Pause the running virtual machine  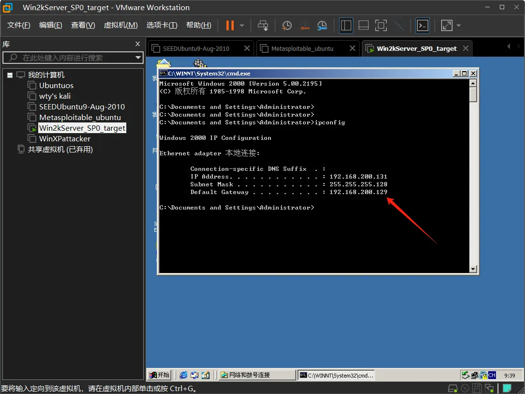[230, 26]
